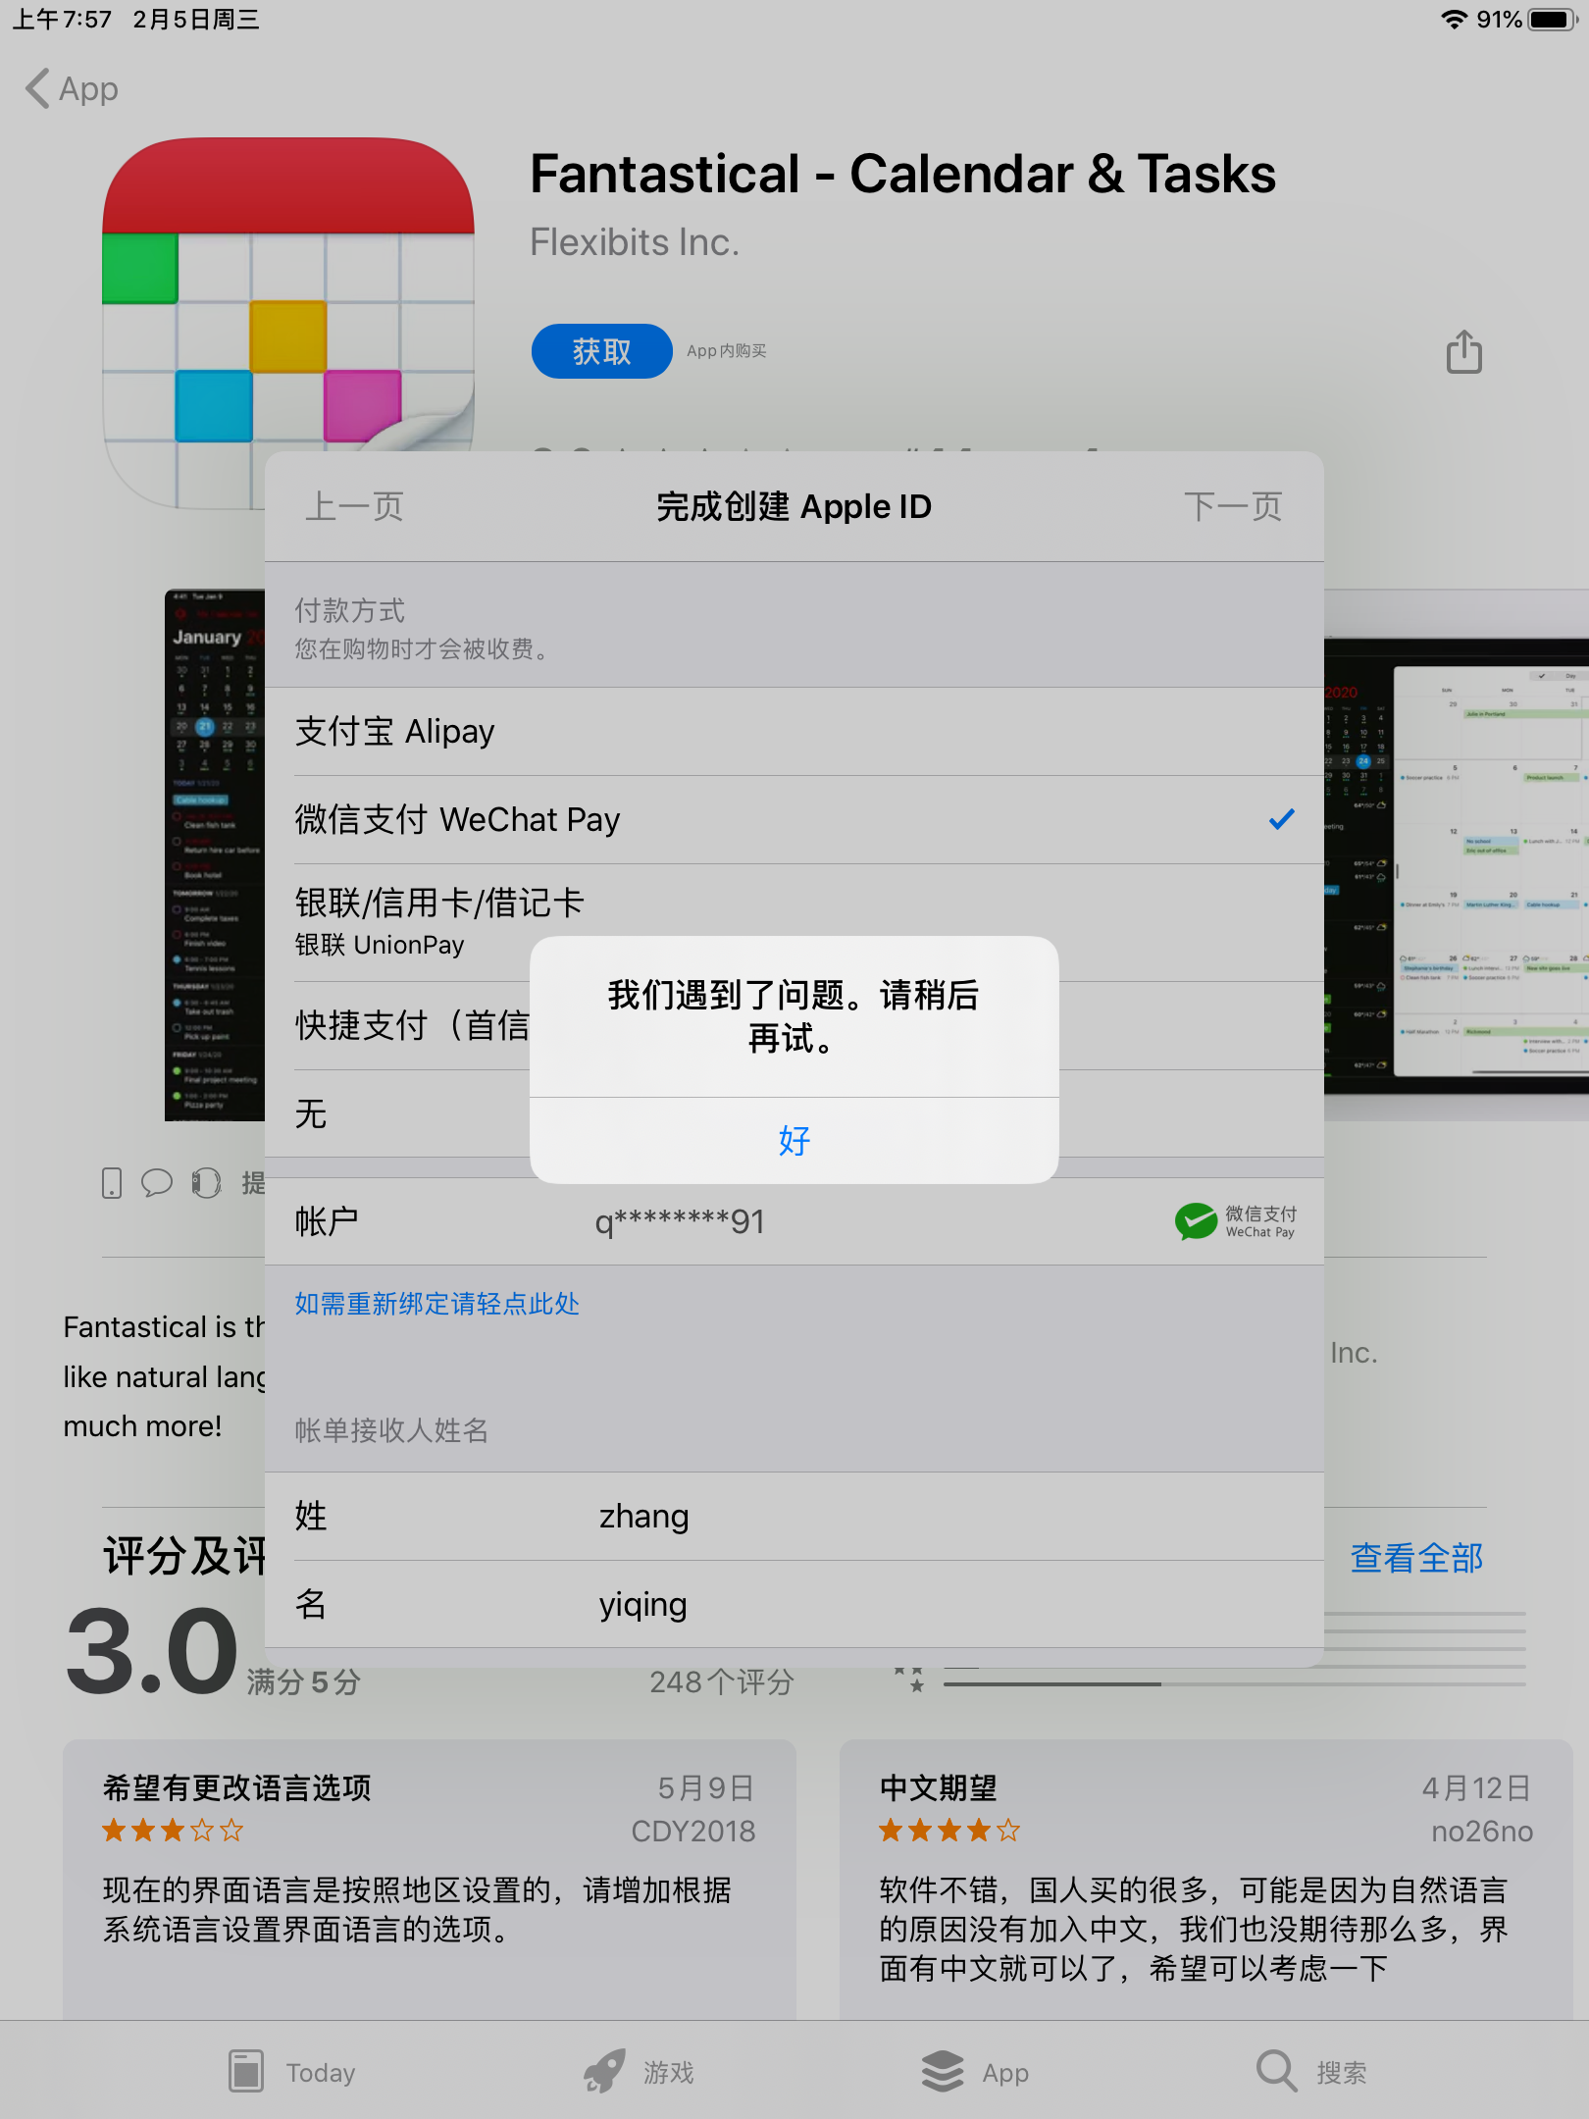Switch to the App tab
Image resolution: width=1589 pixels, height=2119 pixels.
point(975,2072)
